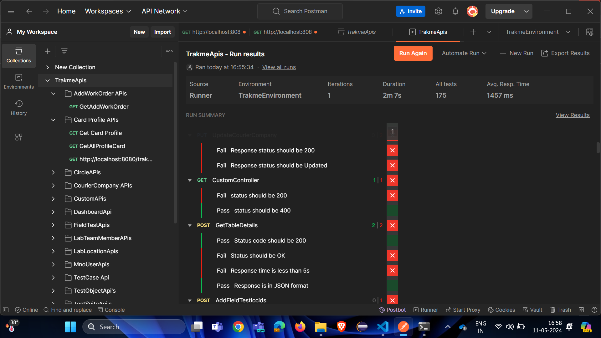Viewport: 601px width, 338px height.
Task: Open the Workspaces dropdown menu
Action: pos(108,11)
